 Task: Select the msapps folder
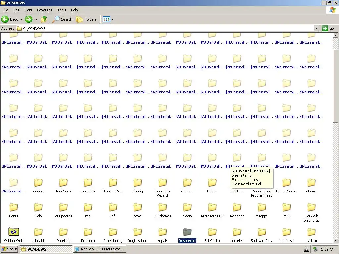[x=262, y=211]
